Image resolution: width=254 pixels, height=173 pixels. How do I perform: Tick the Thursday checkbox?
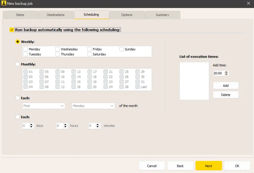pyautogui.click(x=57, y=54)
